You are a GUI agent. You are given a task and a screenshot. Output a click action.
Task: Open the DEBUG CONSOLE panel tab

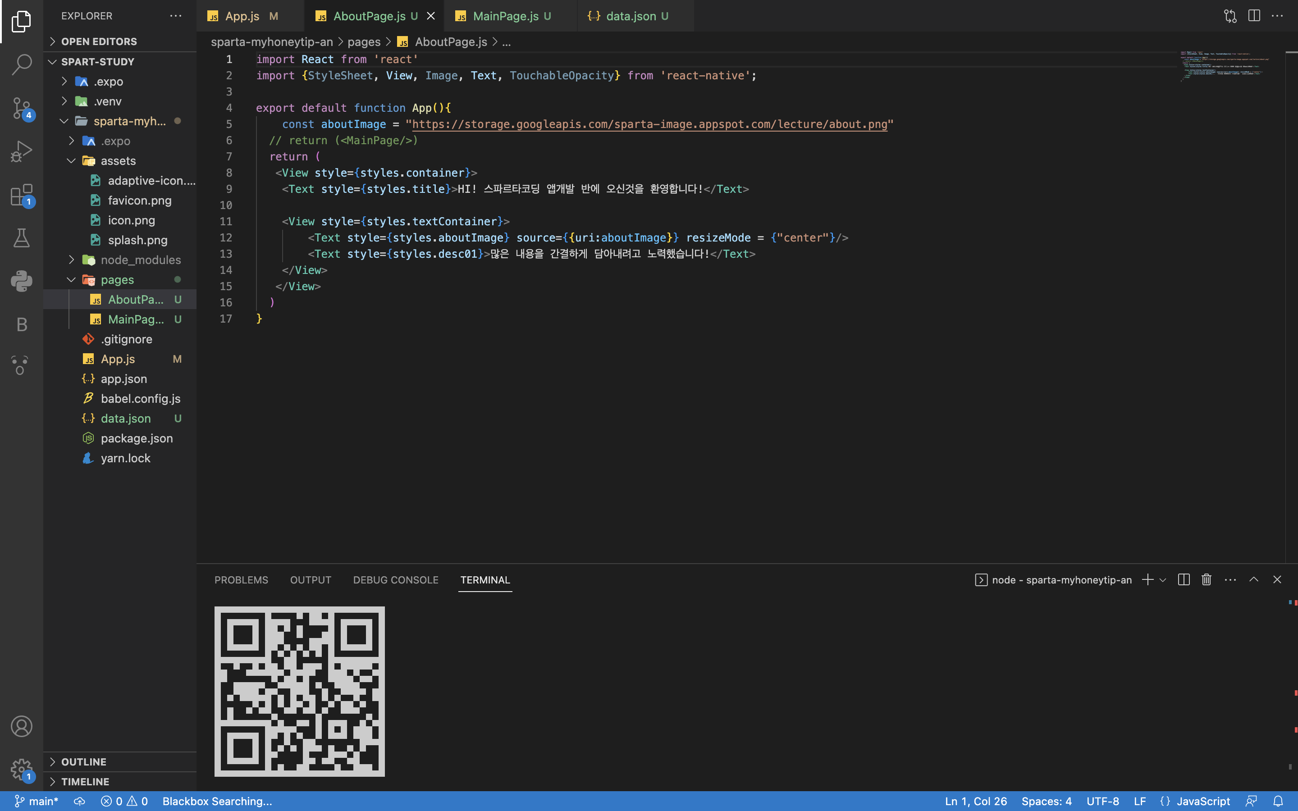tap(396, 580)
